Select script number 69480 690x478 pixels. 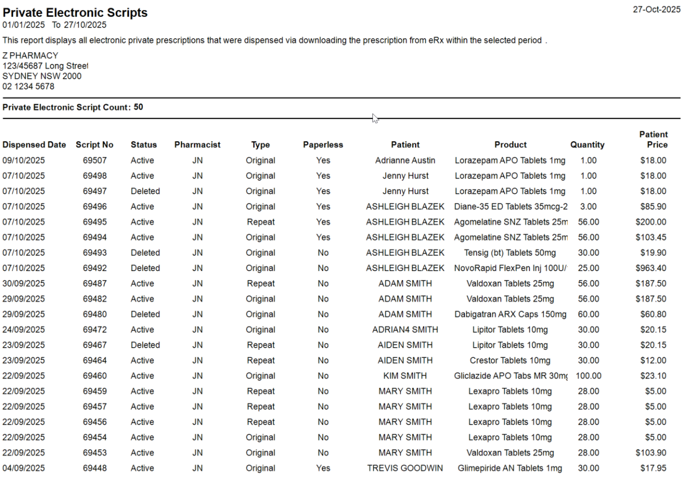[94, 314]
